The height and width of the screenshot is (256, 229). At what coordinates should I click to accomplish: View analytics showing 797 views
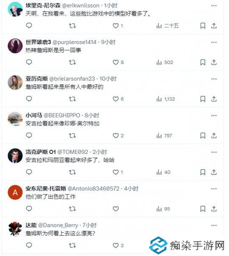164,136
